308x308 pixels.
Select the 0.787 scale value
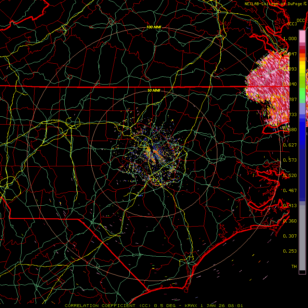290,99
